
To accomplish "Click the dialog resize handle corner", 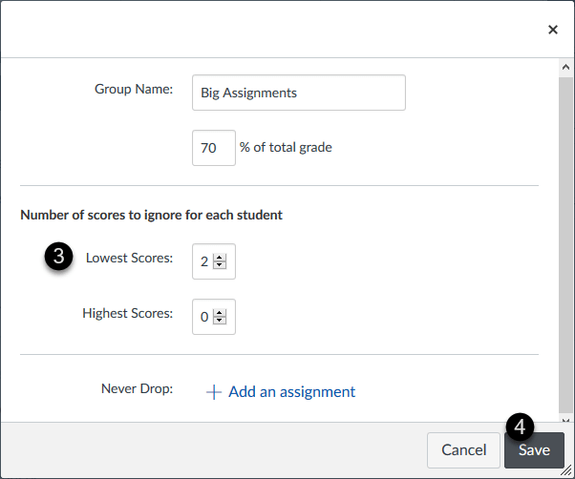I will point(567,471).
